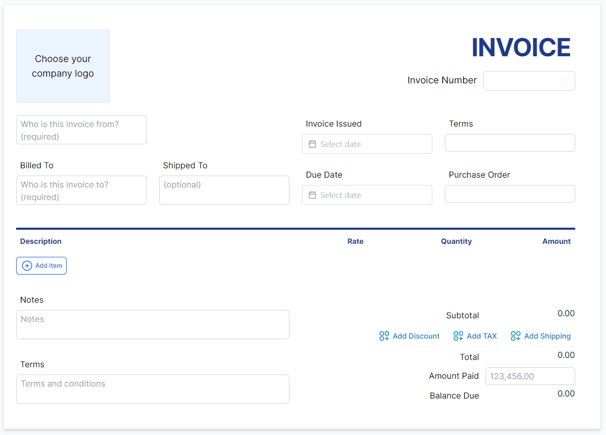Click the Billed To recipient field

tap(81, 190)
